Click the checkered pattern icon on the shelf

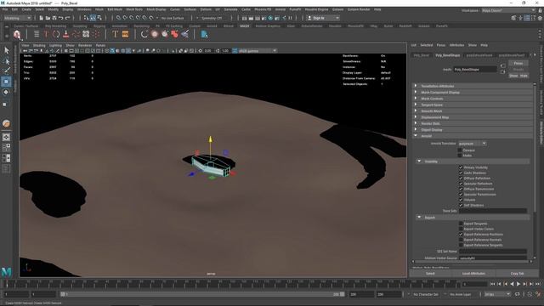click(x=86, y=34)
